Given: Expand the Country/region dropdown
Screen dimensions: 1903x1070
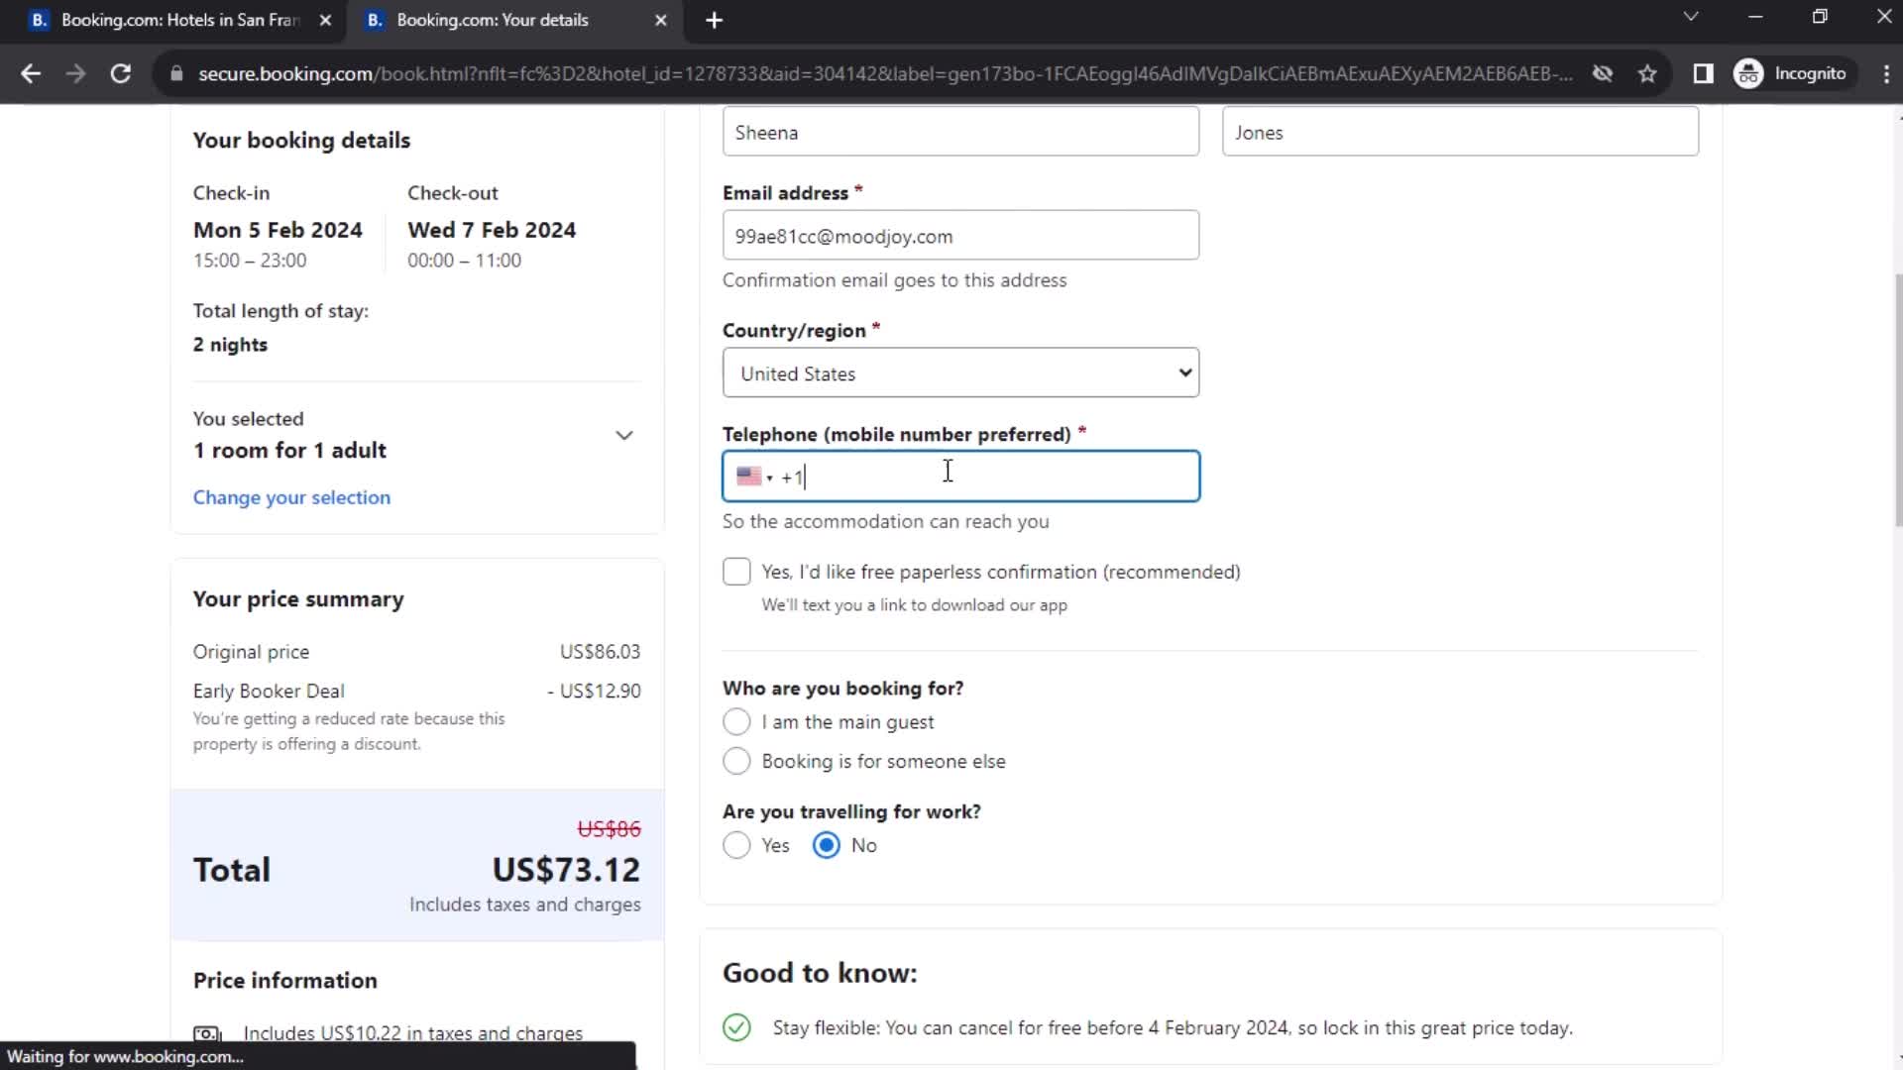Looking at the screenshot, I should [960, 373].
